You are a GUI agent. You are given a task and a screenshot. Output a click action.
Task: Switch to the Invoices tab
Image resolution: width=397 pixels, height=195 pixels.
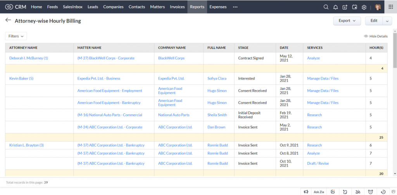(x=177, y=7)
